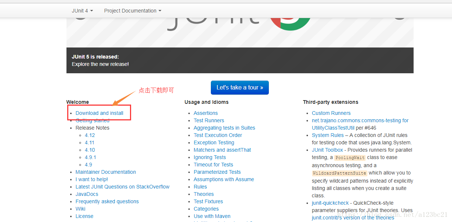Click the 'Welcome' section heading
Image resolution: width=452 pixels, height=222 pixels.
tap(78, 102)
